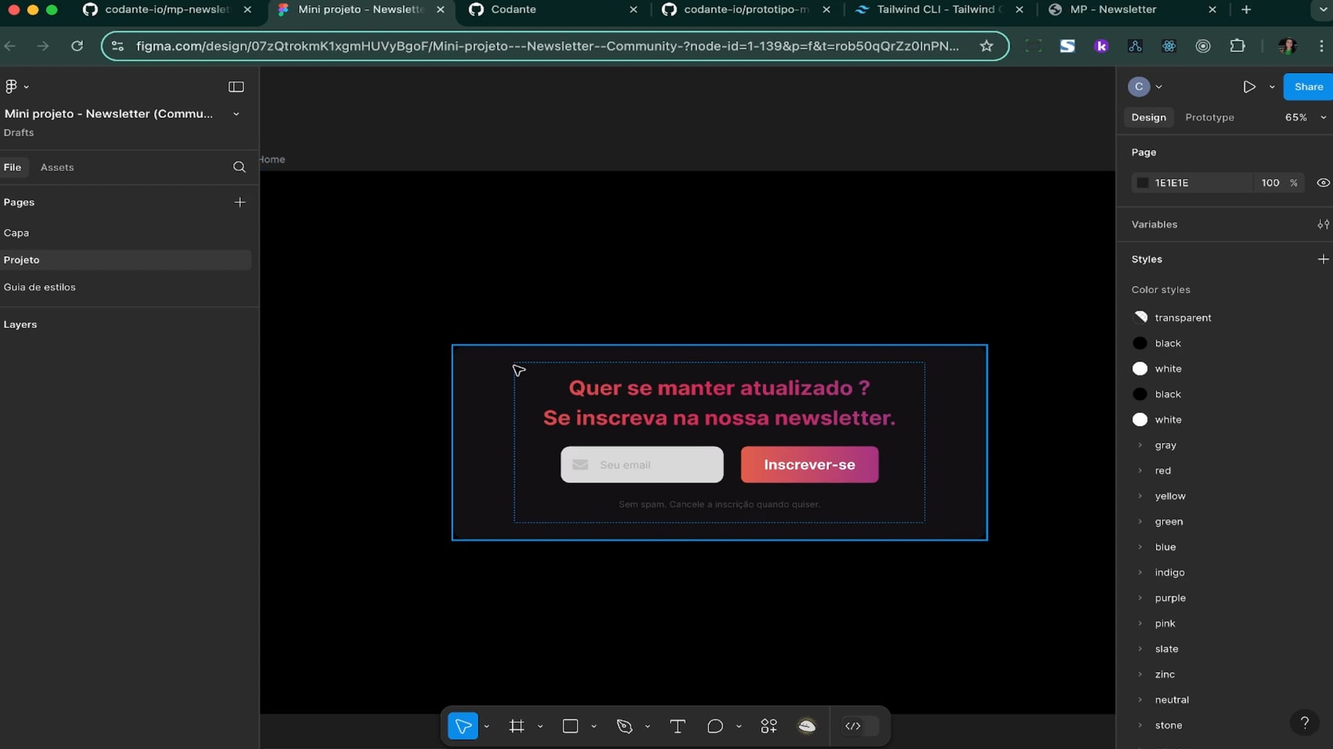Viewport: 1333px width, 749px height.
Task: Click the page color hex field 1E1E1E
Action: point(1172,183)
